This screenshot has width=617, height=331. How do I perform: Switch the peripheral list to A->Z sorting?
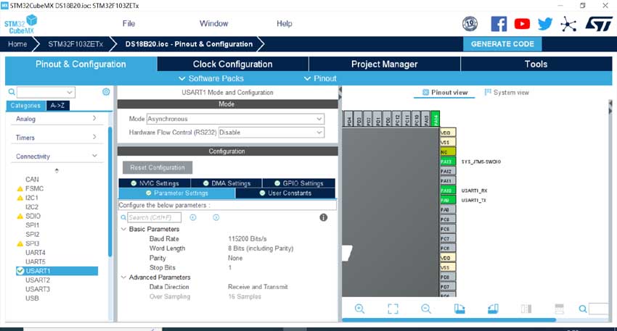(57, 106)
